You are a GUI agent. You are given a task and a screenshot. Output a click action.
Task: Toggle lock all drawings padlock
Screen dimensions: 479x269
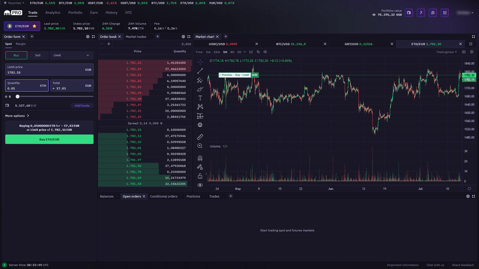pyautogui.click(x=200, y=176)
